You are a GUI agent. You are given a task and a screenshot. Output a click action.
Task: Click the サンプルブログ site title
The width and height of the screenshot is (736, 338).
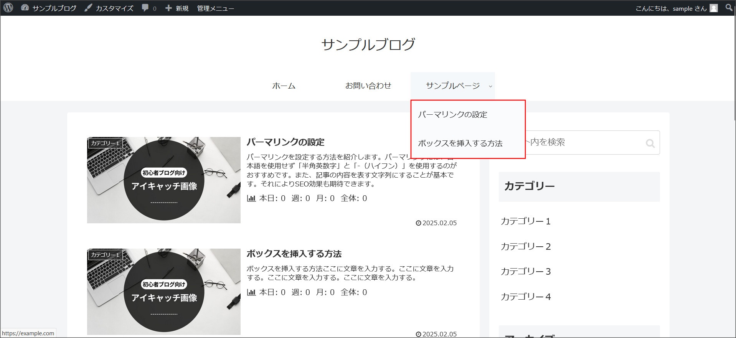click(x=368, y=45)
